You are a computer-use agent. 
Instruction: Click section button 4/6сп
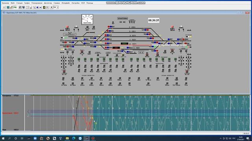[92, 79]
